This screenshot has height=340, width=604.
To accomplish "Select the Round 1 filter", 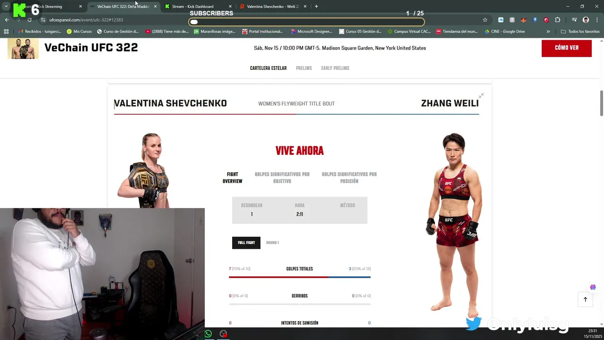I will (272, 243).
